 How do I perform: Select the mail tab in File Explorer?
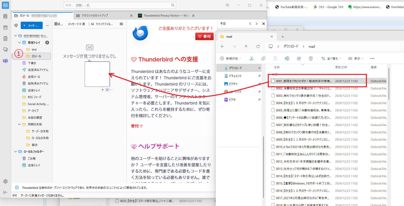247,37
